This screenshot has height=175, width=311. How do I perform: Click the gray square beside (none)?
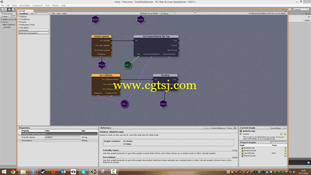241,134
